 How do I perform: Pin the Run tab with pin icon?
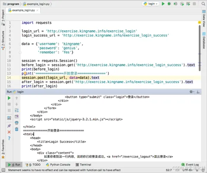point(9,126)
